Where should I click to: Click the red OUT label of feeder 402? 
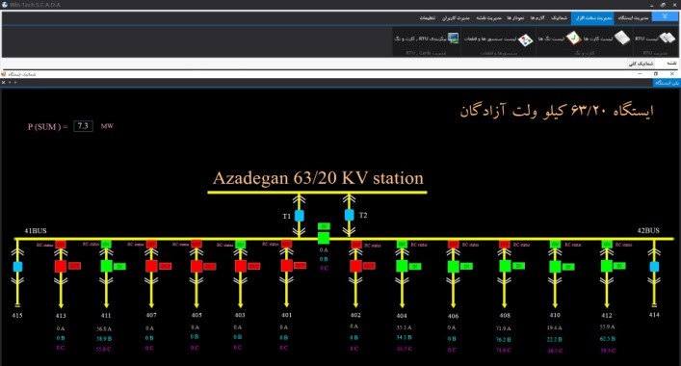tap(369, 266)
